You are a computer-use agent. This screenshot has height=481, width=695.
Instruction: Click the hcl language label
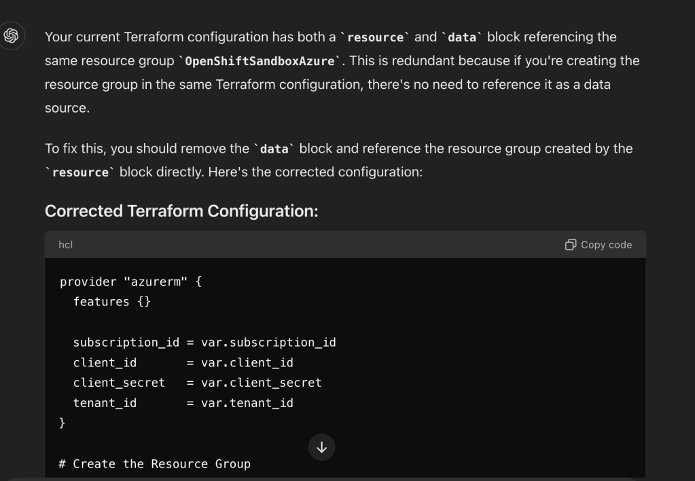[x=66, y=245]
